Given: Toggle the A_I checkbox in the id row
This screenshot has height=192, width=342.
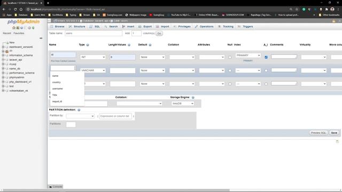Looking at the screenshot, I should (266, 57).
